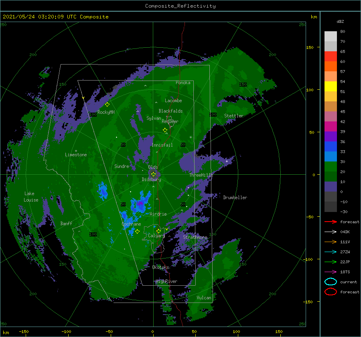Click the Composite_Reflectivity title
The image size is (361, 337).
coord(180,6)
